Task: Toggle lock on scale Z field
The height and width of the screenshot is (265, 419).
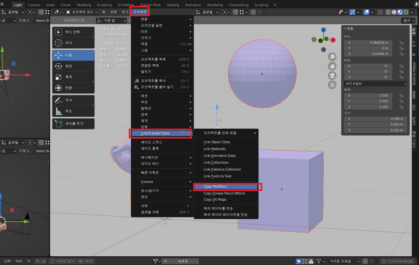Action: (x=402, y=107)
